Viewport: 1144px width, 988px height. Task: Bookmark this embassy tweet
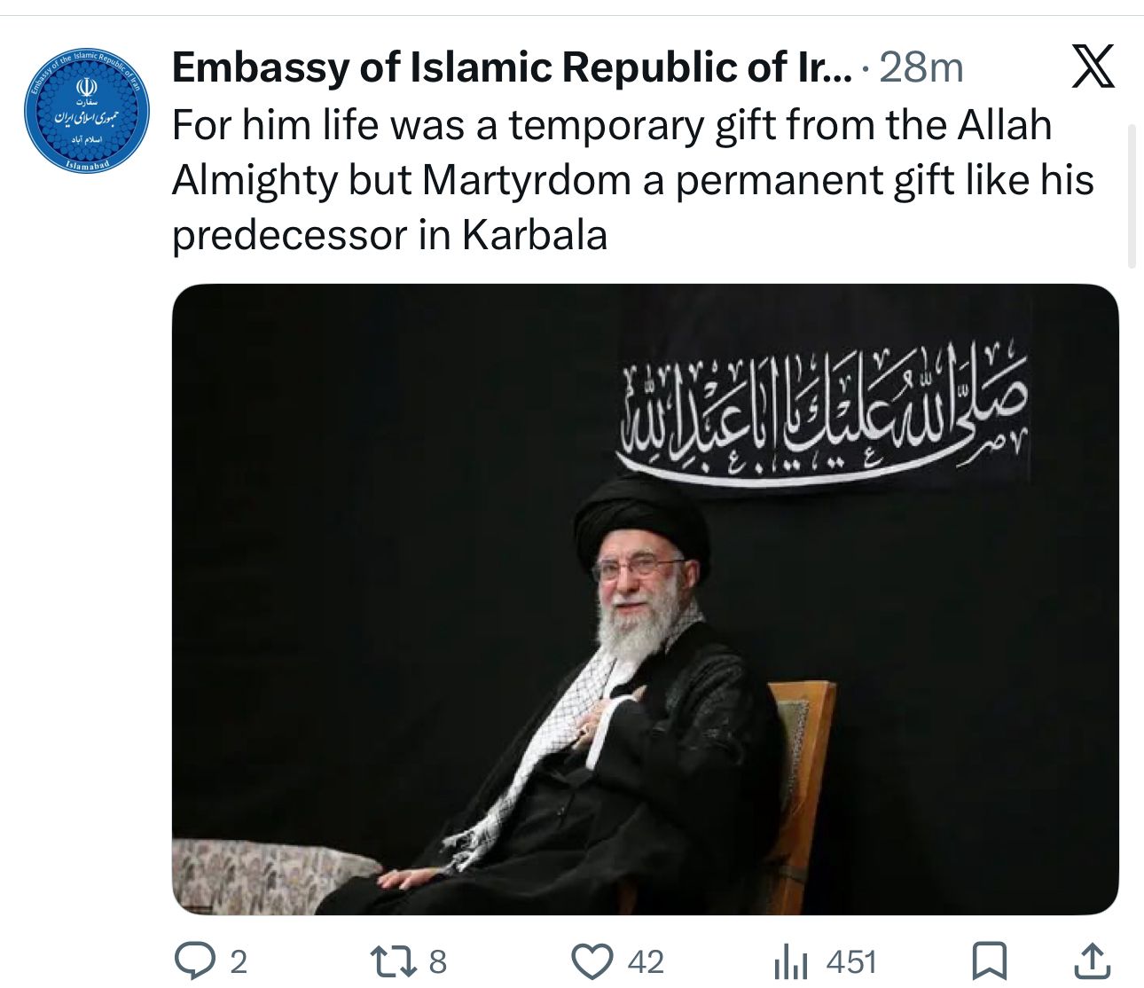pyautogui.click(x=989, y=961)
